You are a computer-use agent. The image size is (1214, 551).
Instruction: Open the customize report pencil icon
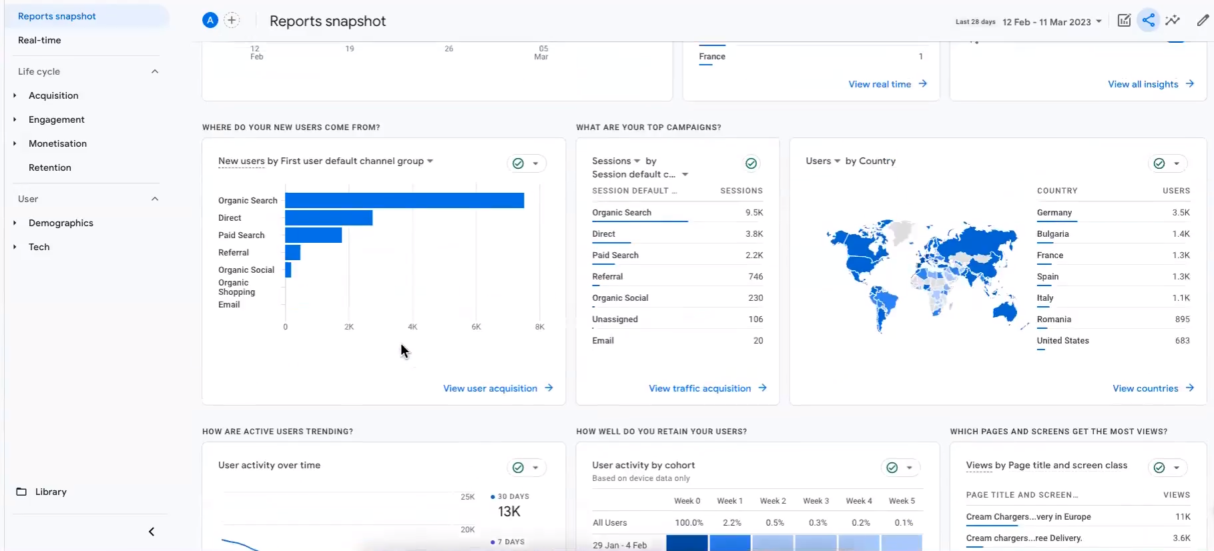pyautogui.click(x=1202, y=21)
